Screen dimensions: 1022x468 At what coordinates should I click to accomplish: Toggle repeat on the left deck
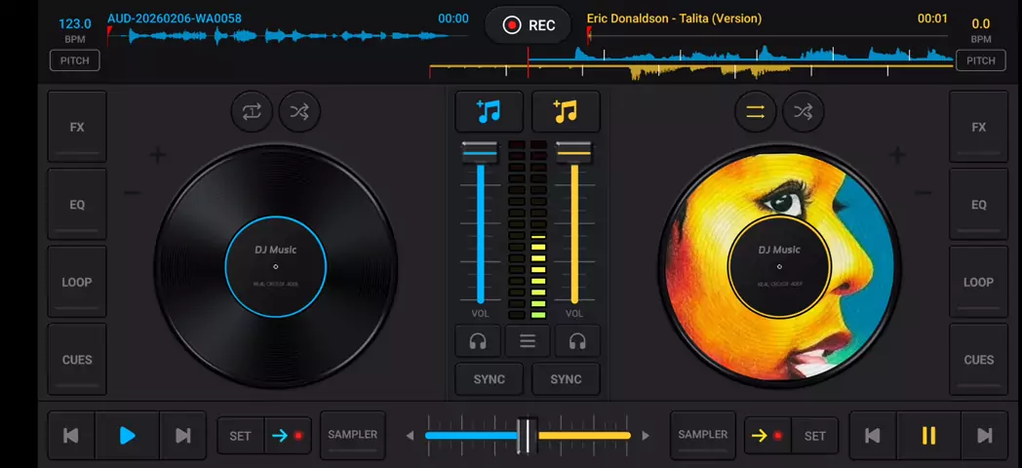252,112
